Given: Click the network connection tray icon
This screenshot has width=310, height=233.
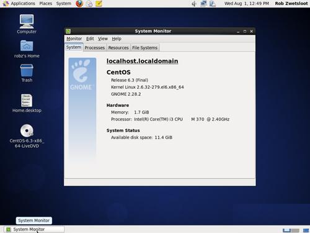Looking at the screenshot, I should [x=203, y=4].
